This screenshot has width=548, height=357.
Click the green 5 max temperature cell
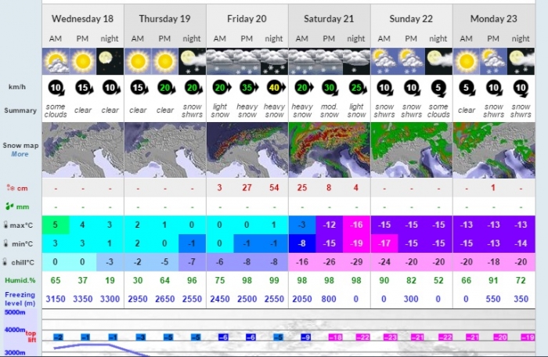(x=55, y=226)
